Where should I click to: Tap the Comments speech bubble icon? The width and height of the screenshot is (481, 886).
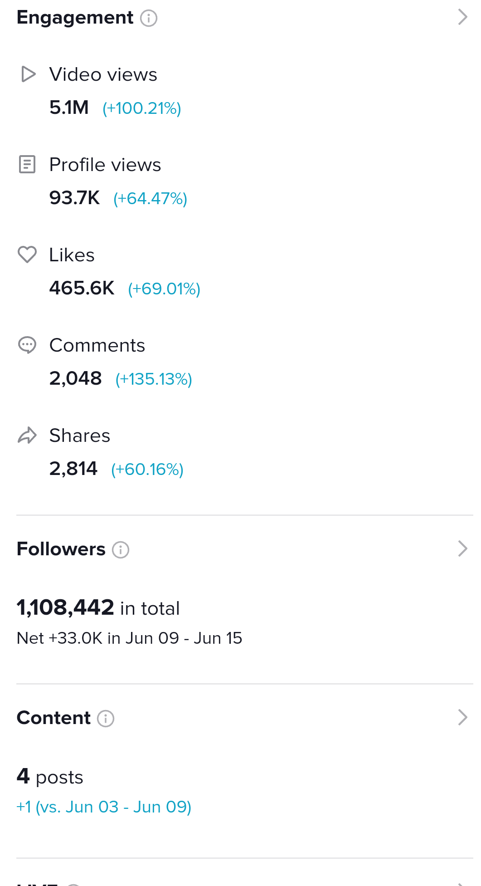[x=27, y=345]
